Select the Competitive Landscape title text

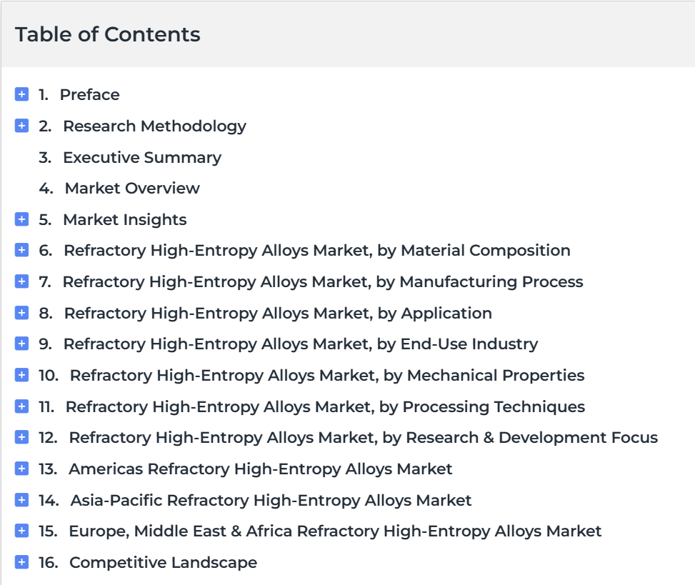pyautogui.click(x=163, y=563)
